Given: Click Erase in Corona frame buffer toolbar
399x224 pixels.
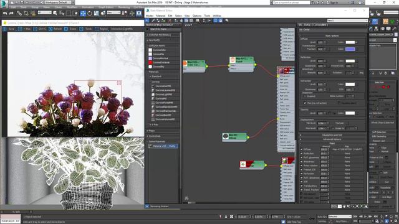Looking at the screenshot, I should click(70, 29).
